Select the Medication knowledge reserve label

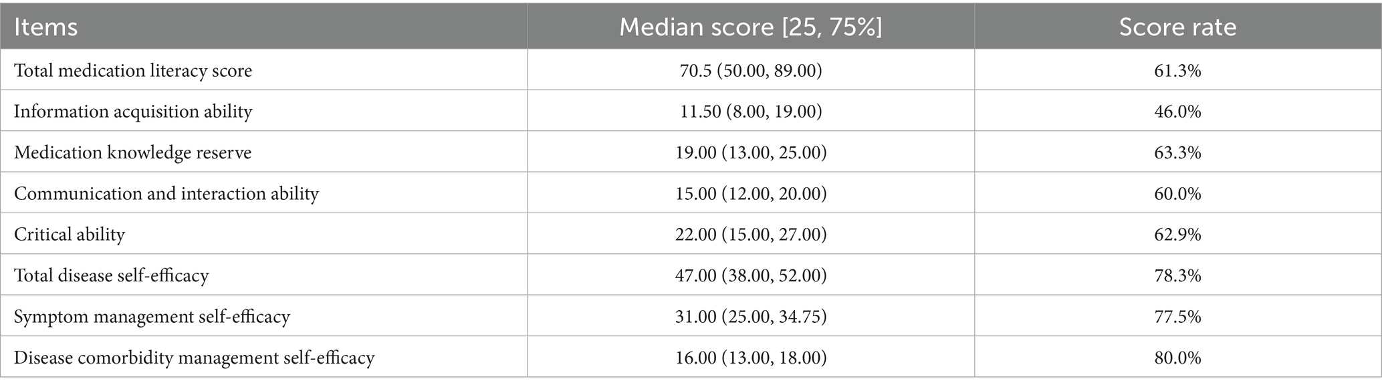point(132,152)
